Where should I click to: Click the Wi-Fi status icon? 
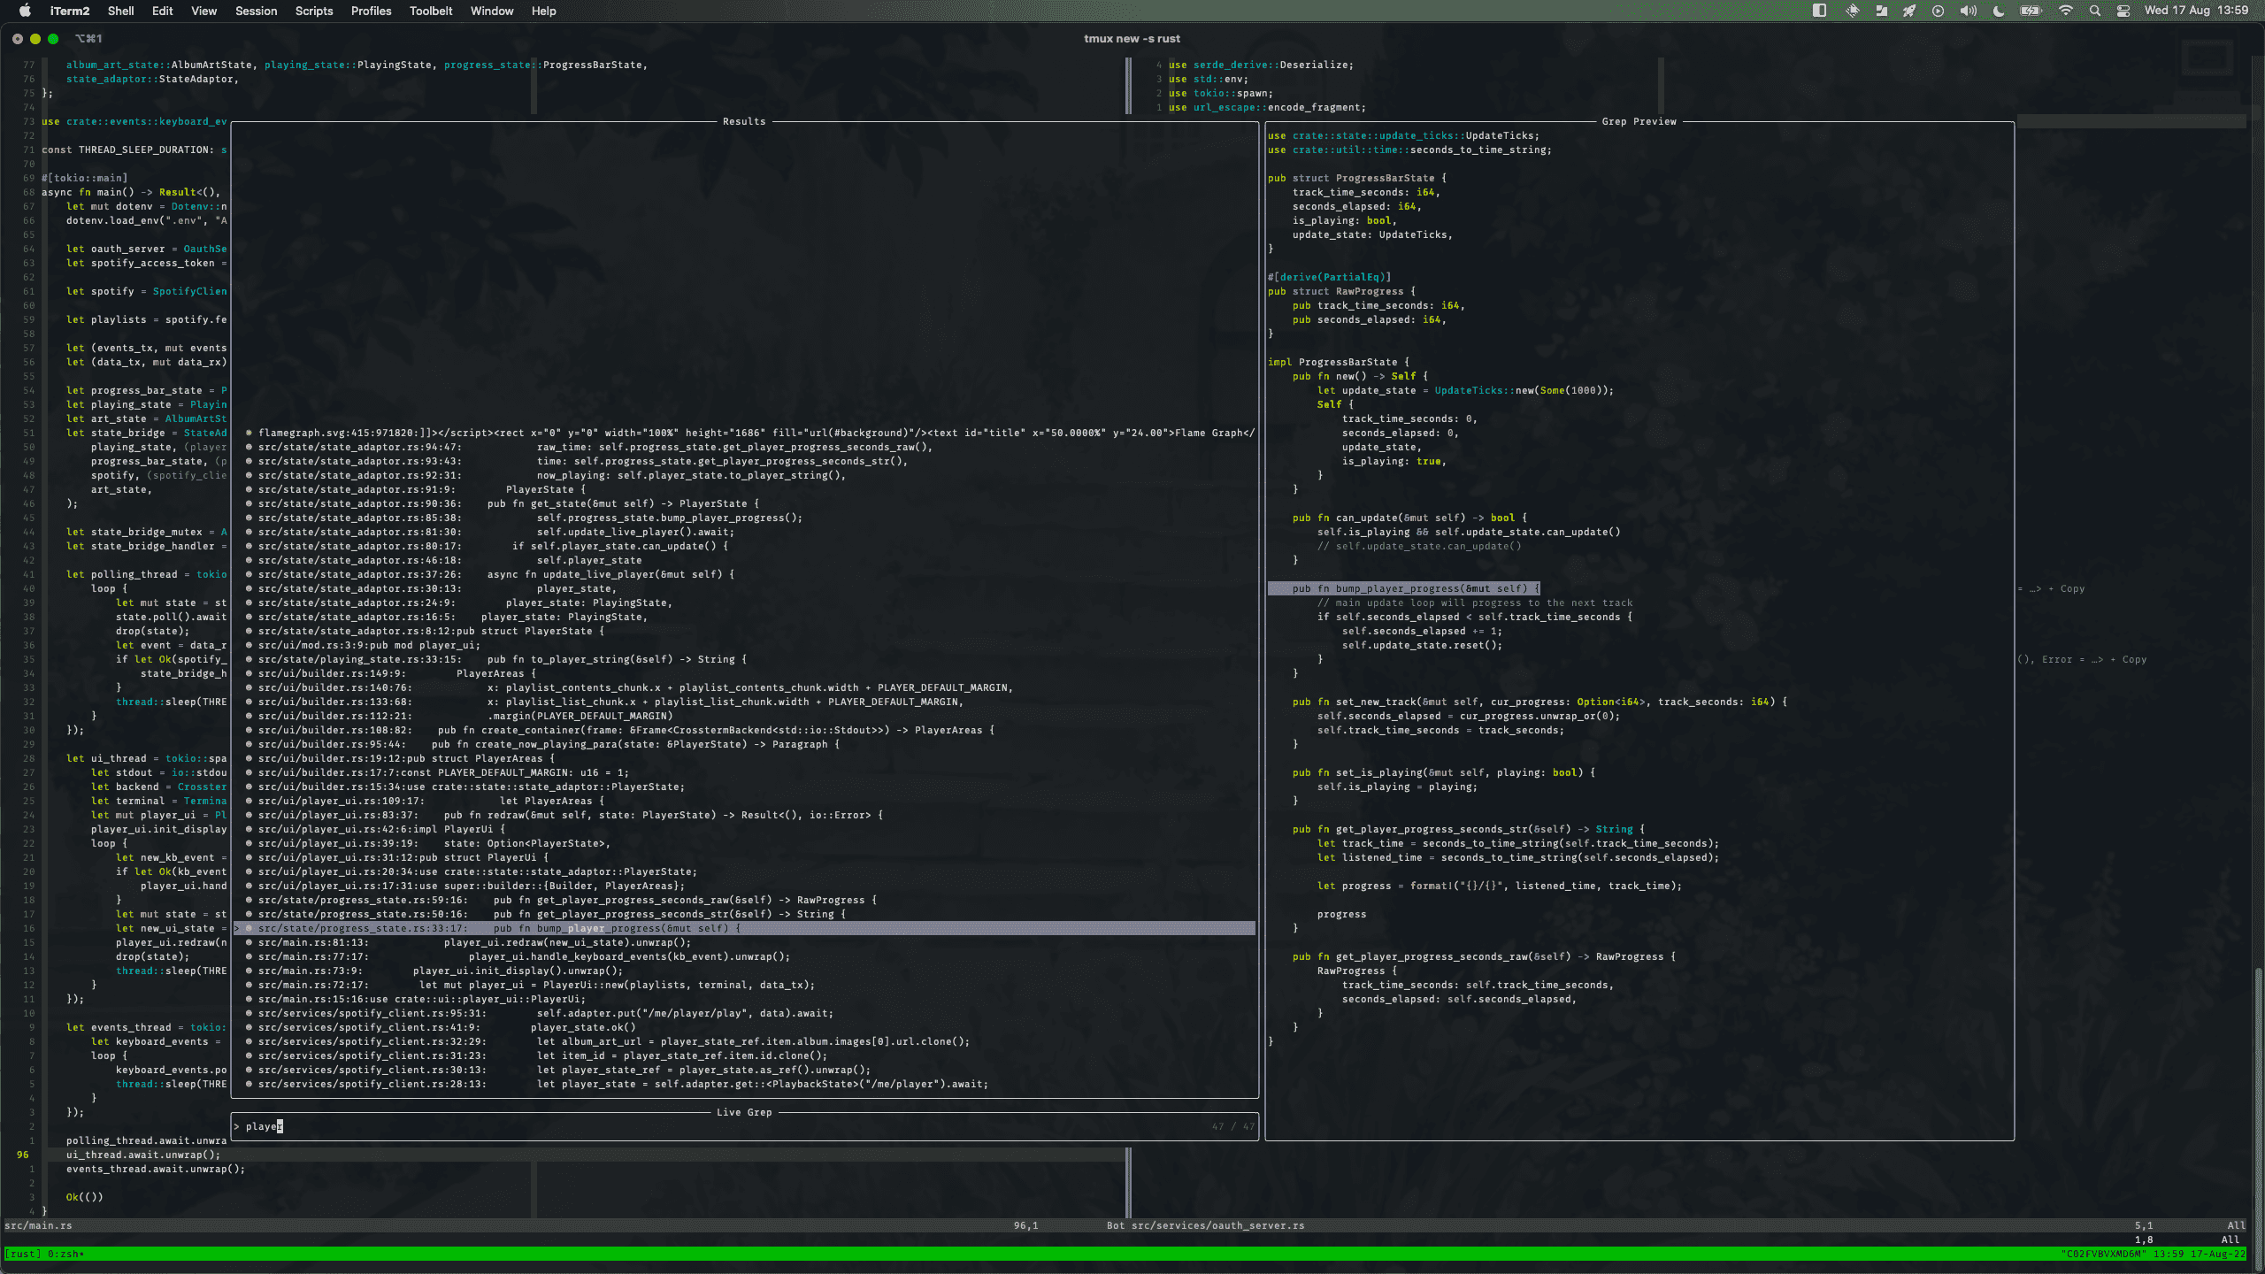pos(2065,11)
